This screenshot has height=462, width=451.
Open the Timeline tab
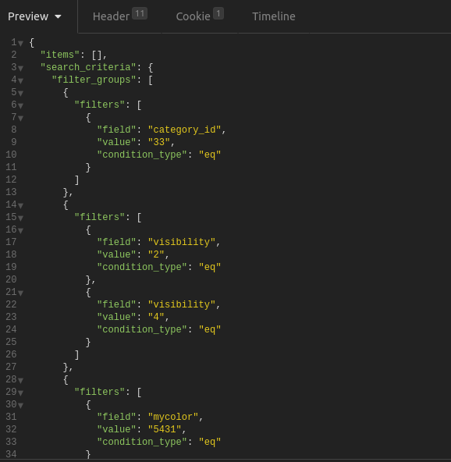[274, 16]
